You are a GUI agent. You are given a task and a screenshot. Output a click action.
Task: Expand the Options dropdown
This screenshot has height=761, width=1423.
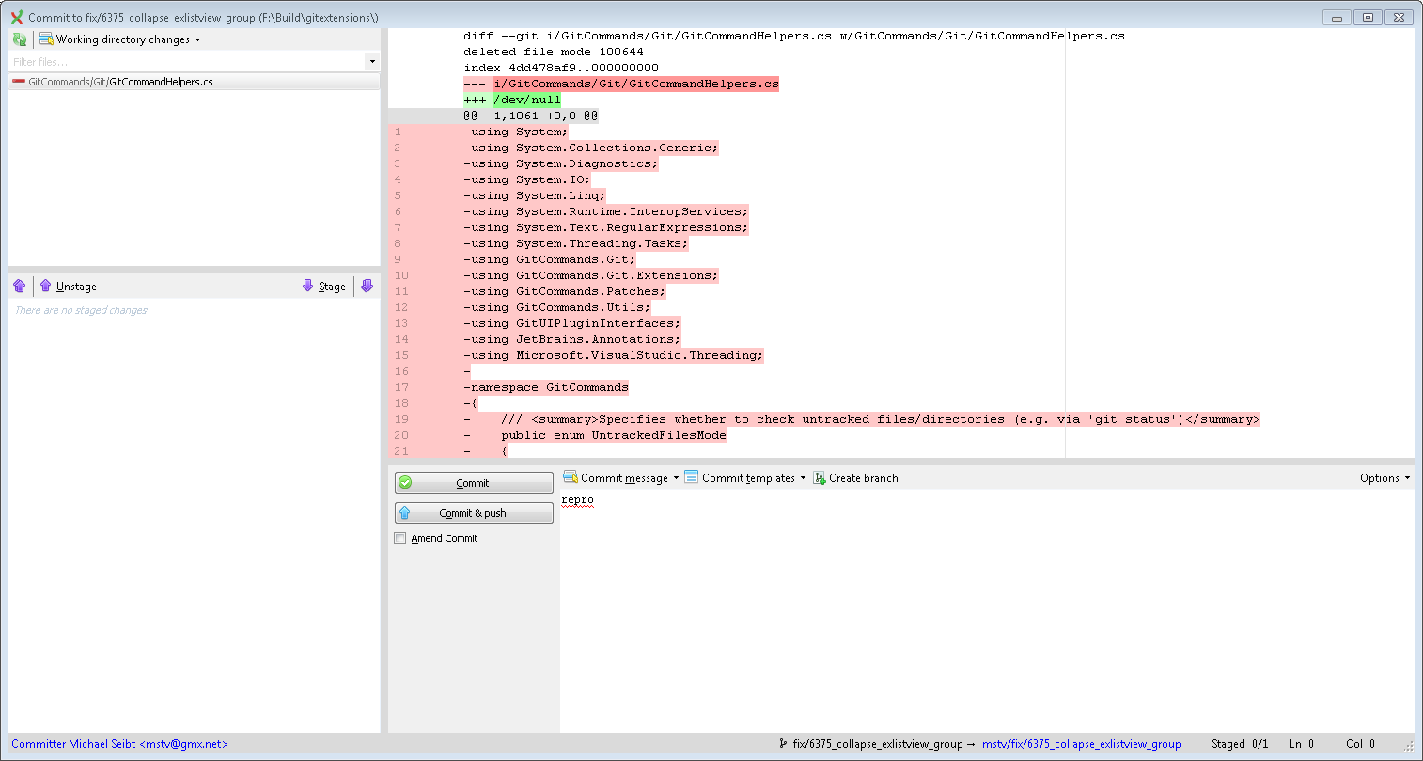tap(1383, 477)
